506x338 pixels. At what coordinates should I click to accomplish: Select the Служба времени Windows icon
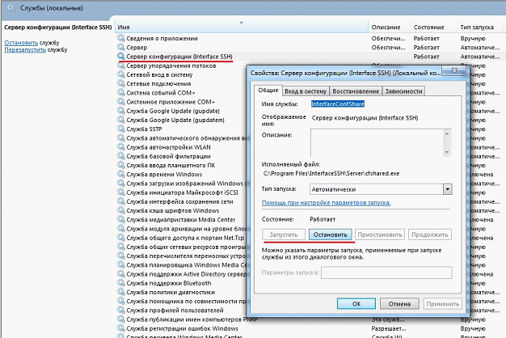(x=120, y=174)
